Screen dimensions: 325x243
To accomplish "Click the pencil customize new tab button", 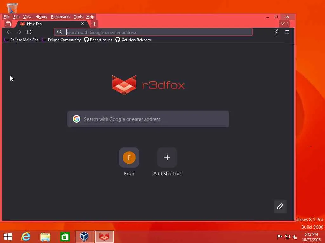I will [280, 206].
